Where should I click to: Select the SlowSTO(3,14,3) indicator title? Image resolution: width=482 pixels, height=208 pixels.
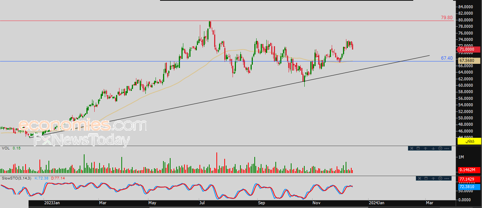(x=17, y=178)
